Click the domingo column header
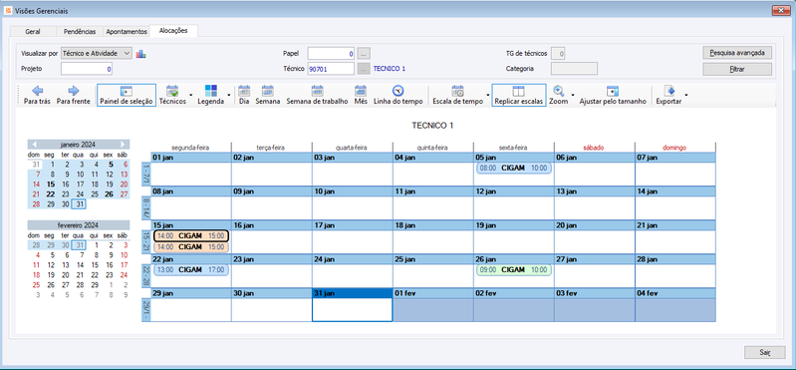Viewport: 796px width, 370px height. pyautogui.click(x=674, y=148)
